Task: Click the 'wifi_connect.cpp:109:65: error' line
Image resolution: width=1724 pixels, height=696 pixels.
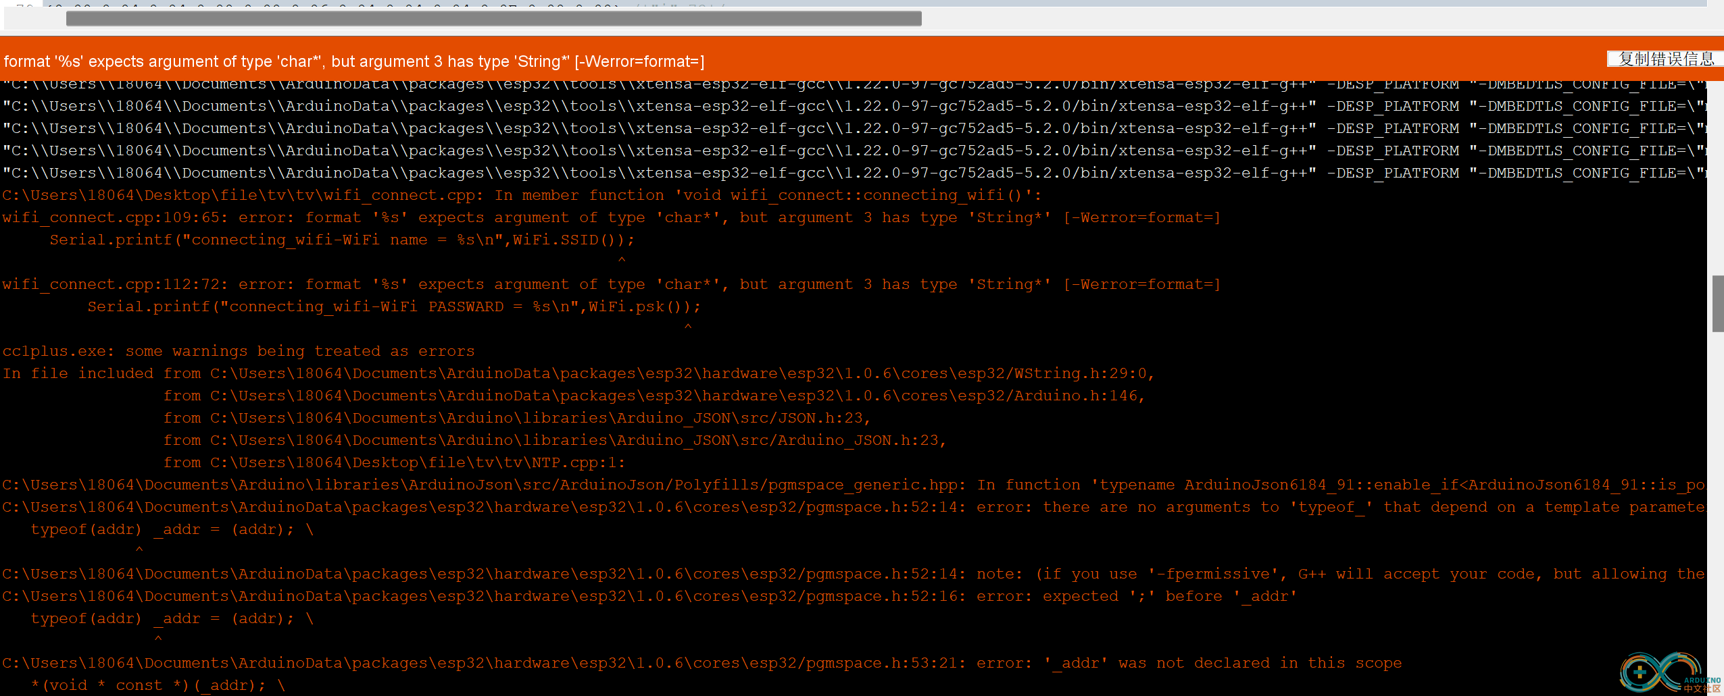Action: pyautogui.click(x=612, y=217)
